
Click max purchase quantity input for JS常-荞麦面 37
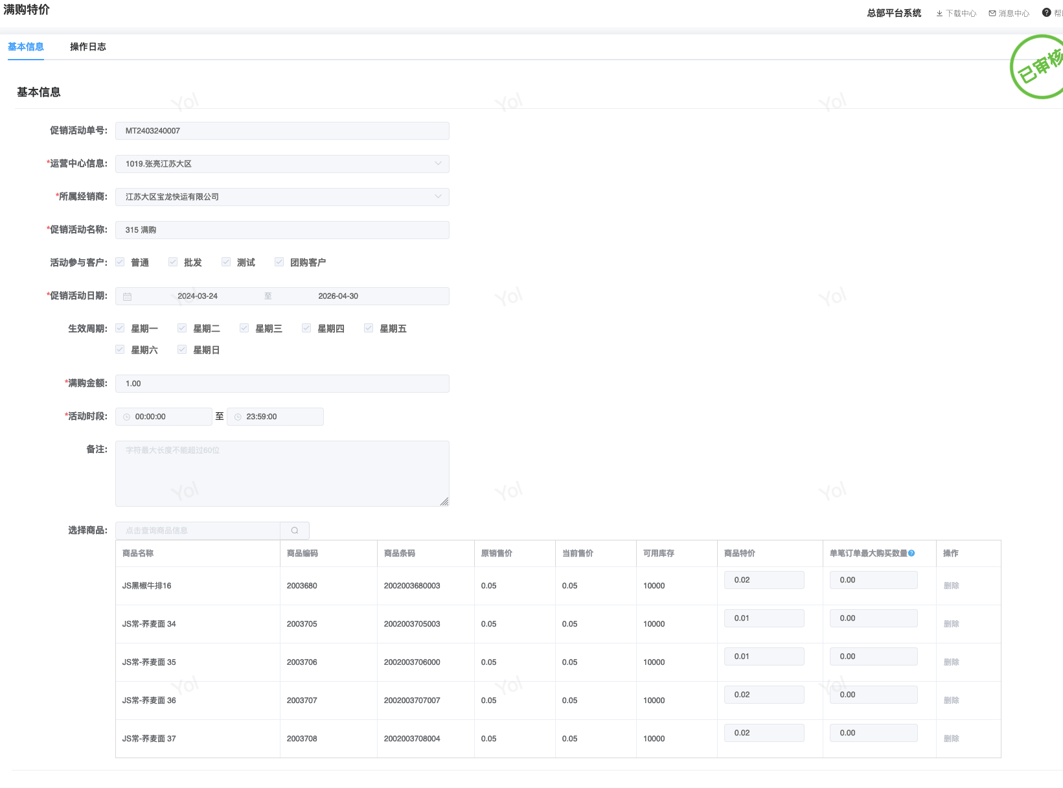pyautogui.click(x=874, y=733)
